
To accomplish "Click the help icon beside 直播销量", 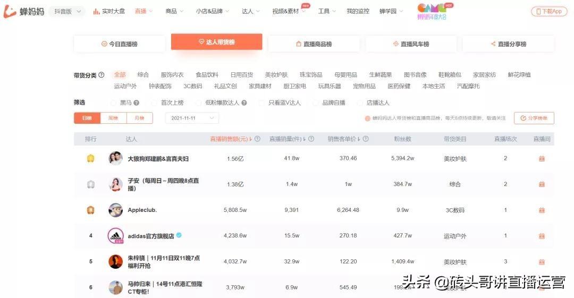I will pos(311,139).
